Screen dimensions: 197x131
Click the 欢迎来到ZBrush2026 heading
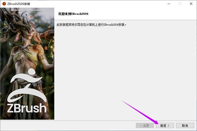pyautogui.click(x=73, y=14)
